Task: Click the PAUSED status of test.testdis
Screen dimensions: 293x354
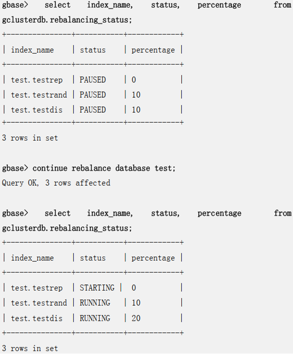Action: click(x=93, y=110)
